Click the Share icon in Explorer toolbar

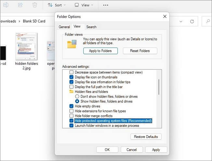tap(20, 5)
